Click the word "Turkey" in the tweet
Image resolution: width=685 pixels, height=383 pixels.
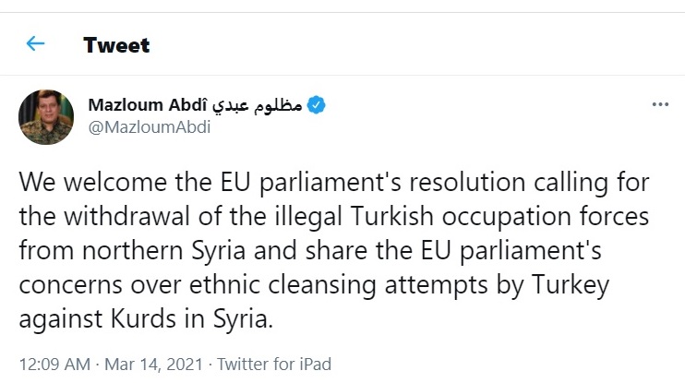click(x=574, y=285)
